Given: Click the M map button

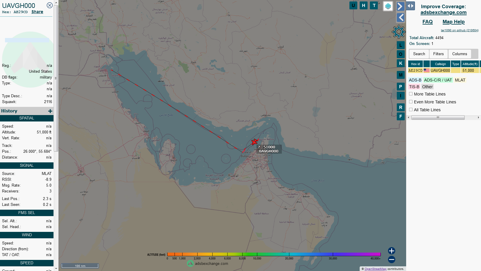Looking at the screenshot, I should click(401, 75).
